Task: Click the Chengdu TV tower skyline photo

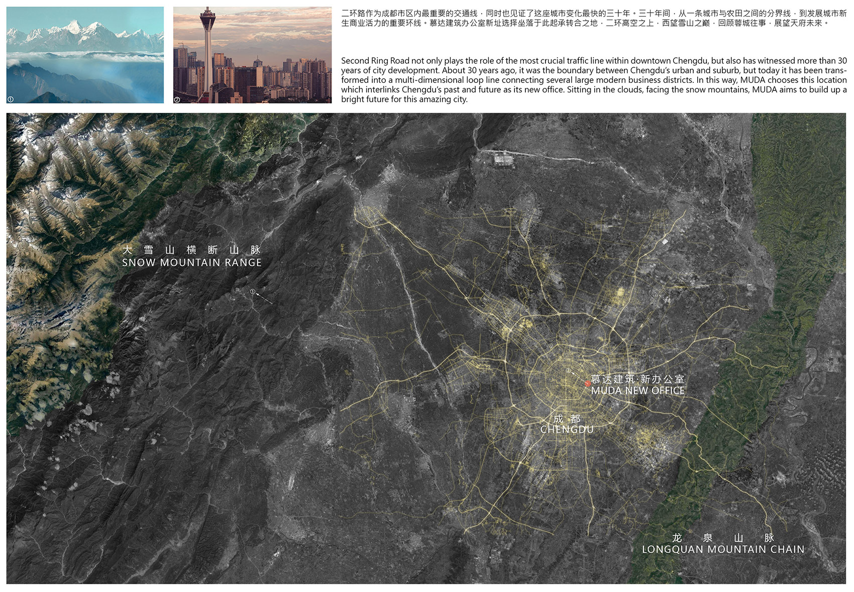Action: pos(252,55)
